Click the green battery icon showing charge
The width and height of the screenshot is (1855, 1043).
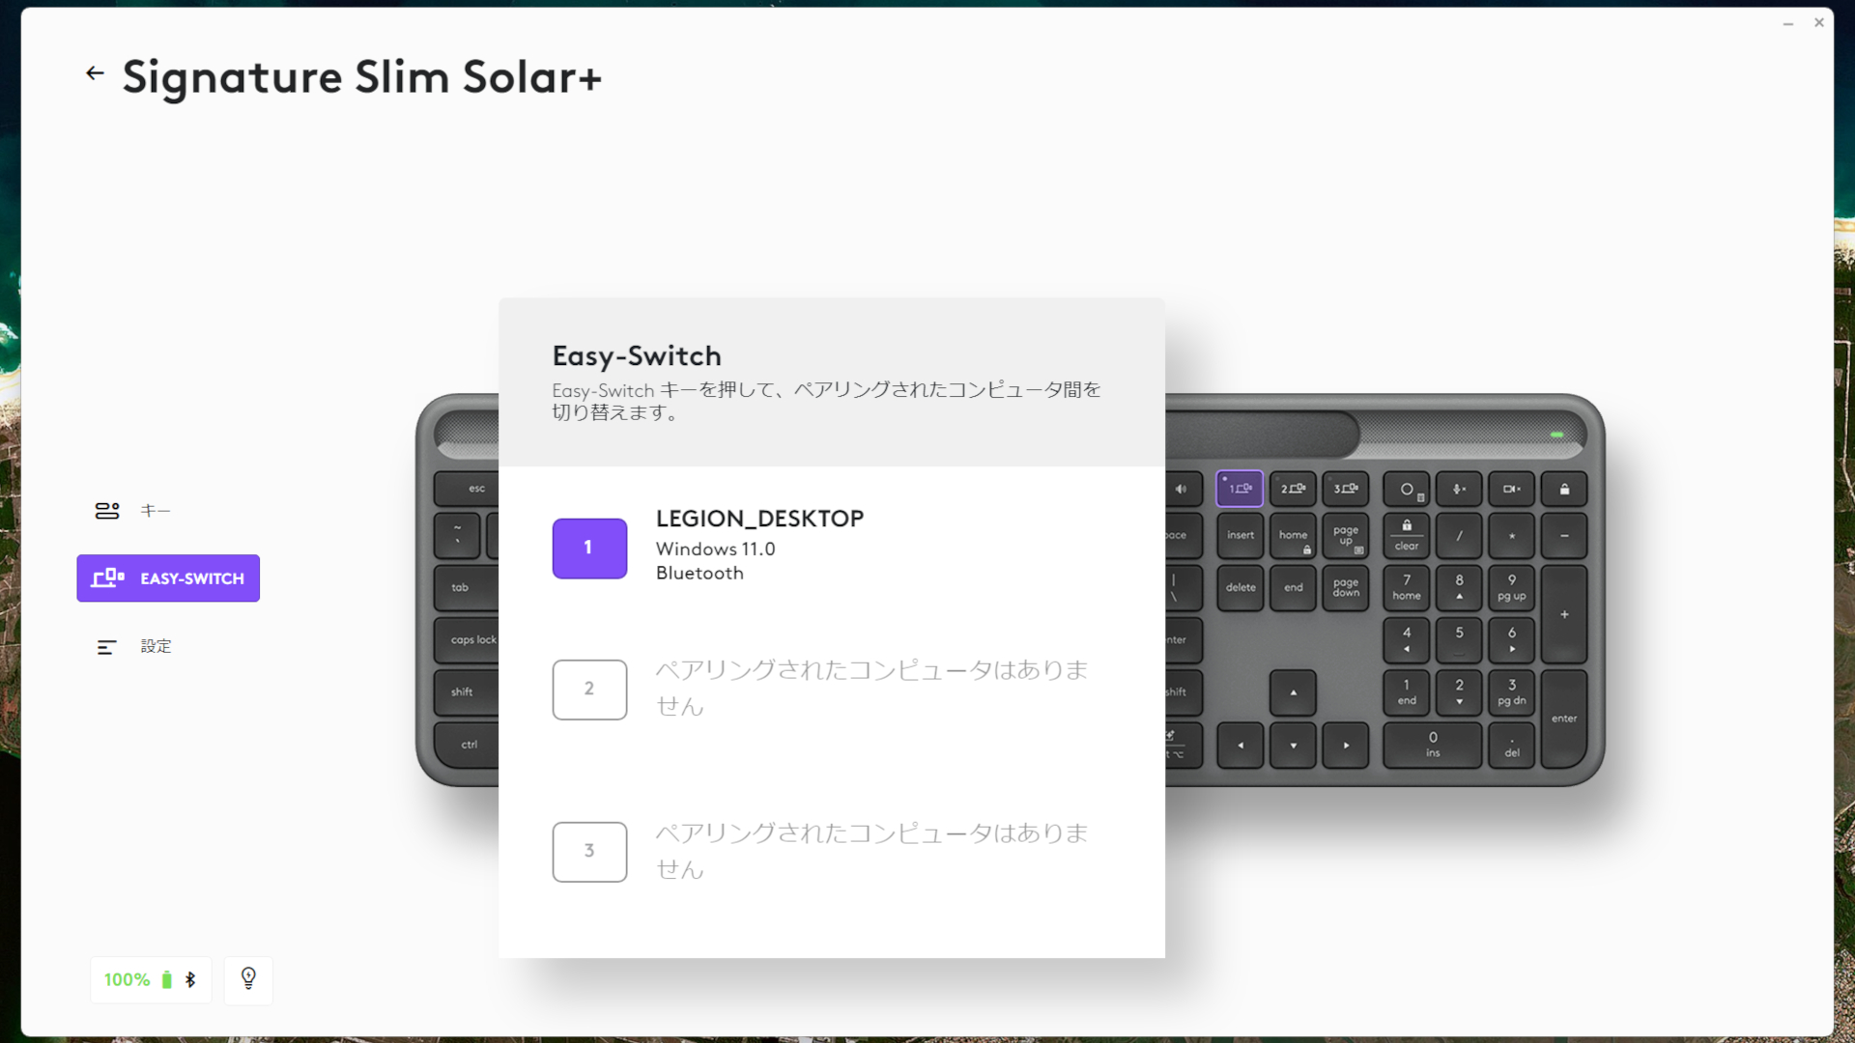(x=166, y=979)
